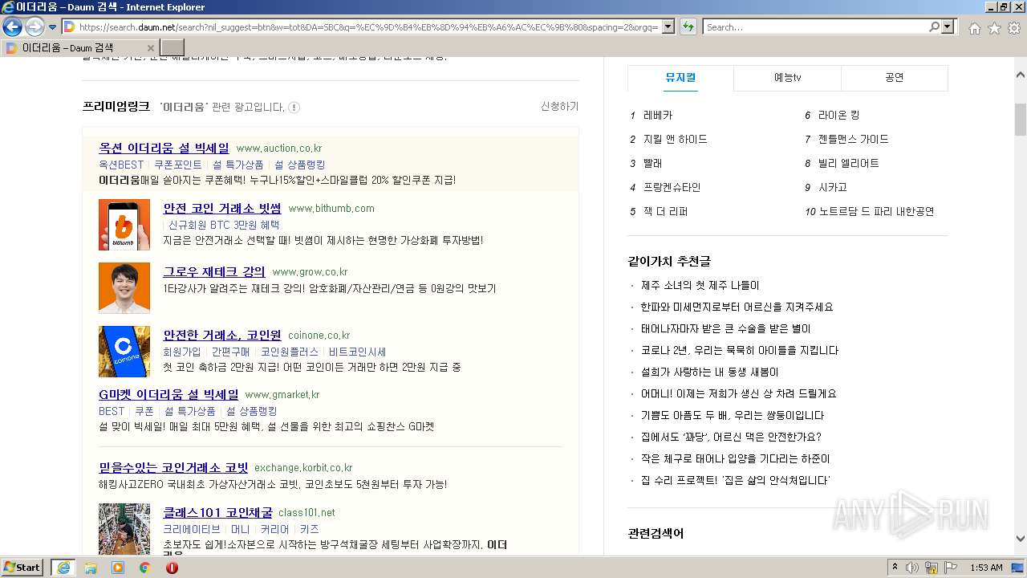Show hidden system tray icons
Image resolution: width=1027 pixels, height=578 pixels.
tap(895, 568)
